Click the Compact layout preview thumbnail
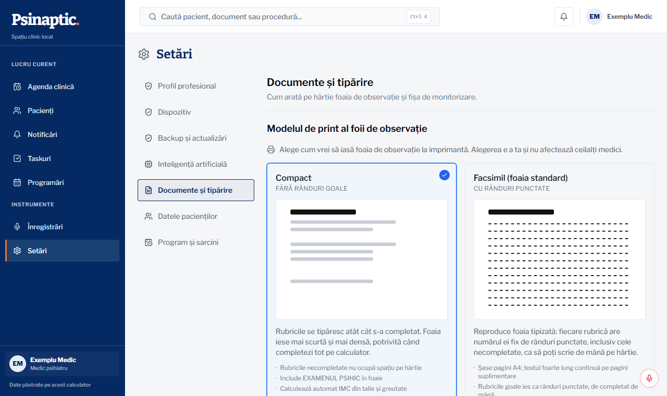 point(362,259)
